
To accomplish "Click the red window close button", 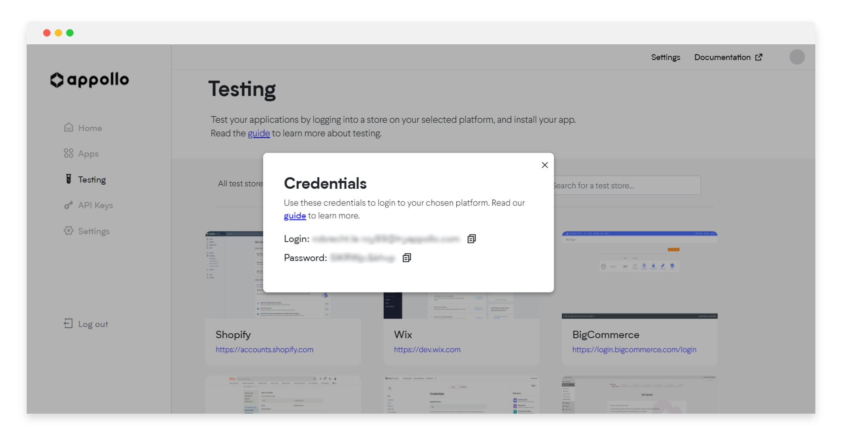I will (47, 33).
